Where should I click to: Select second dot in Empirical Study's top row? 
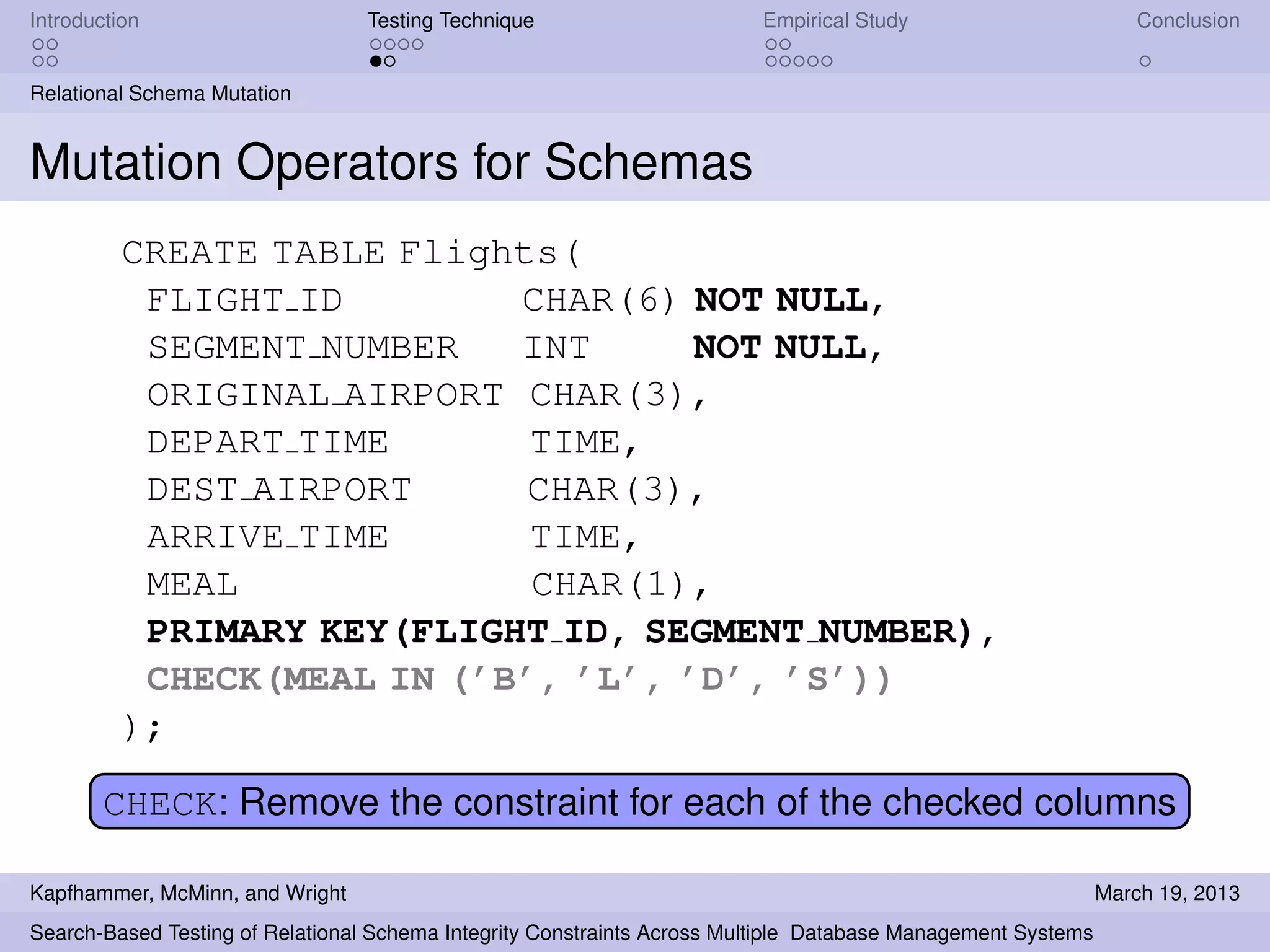[x=785, y=45]
